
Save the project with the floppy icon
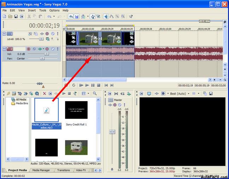point(16,17)
